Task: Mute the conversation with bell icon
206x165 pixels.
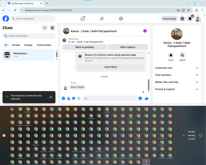Action: pos(171,55)
